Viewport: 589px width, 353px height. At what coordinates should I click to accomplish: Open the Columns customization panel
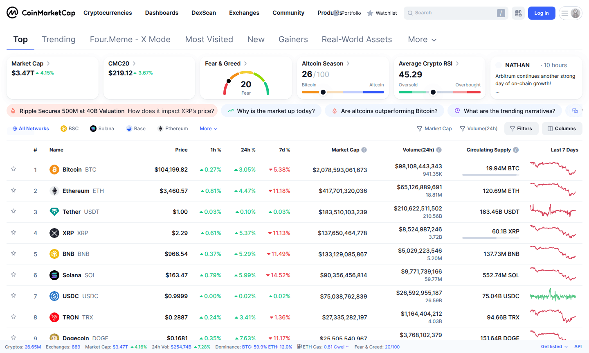[x=562, y=128]
